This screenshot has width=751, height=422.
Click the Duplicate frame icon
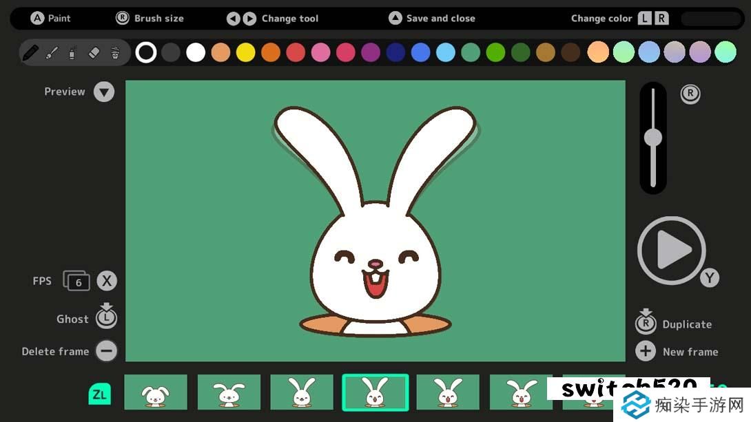[x=646, y=324]
